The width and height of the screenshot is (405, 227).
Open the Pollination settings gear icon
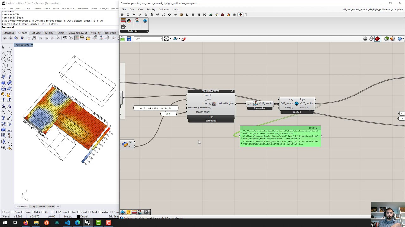click(x=123, y=27)
